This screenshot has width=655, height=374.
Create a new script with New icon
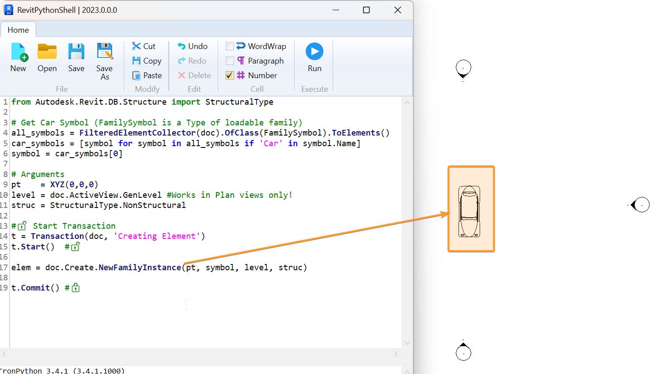(x=19, y=57)
